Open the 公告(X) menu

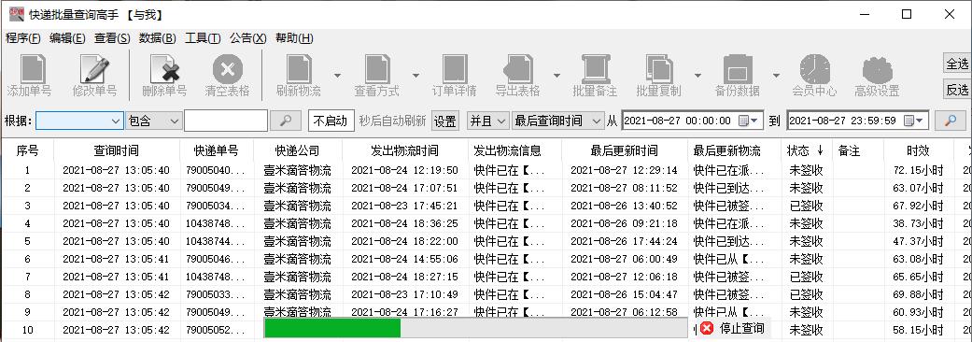248,38
